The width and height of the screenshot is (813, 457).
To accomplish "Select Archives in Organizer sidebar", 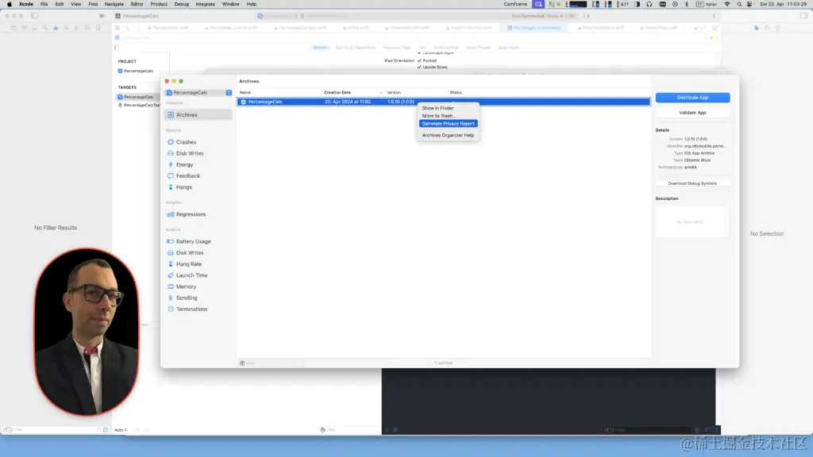I will [198, 114].
